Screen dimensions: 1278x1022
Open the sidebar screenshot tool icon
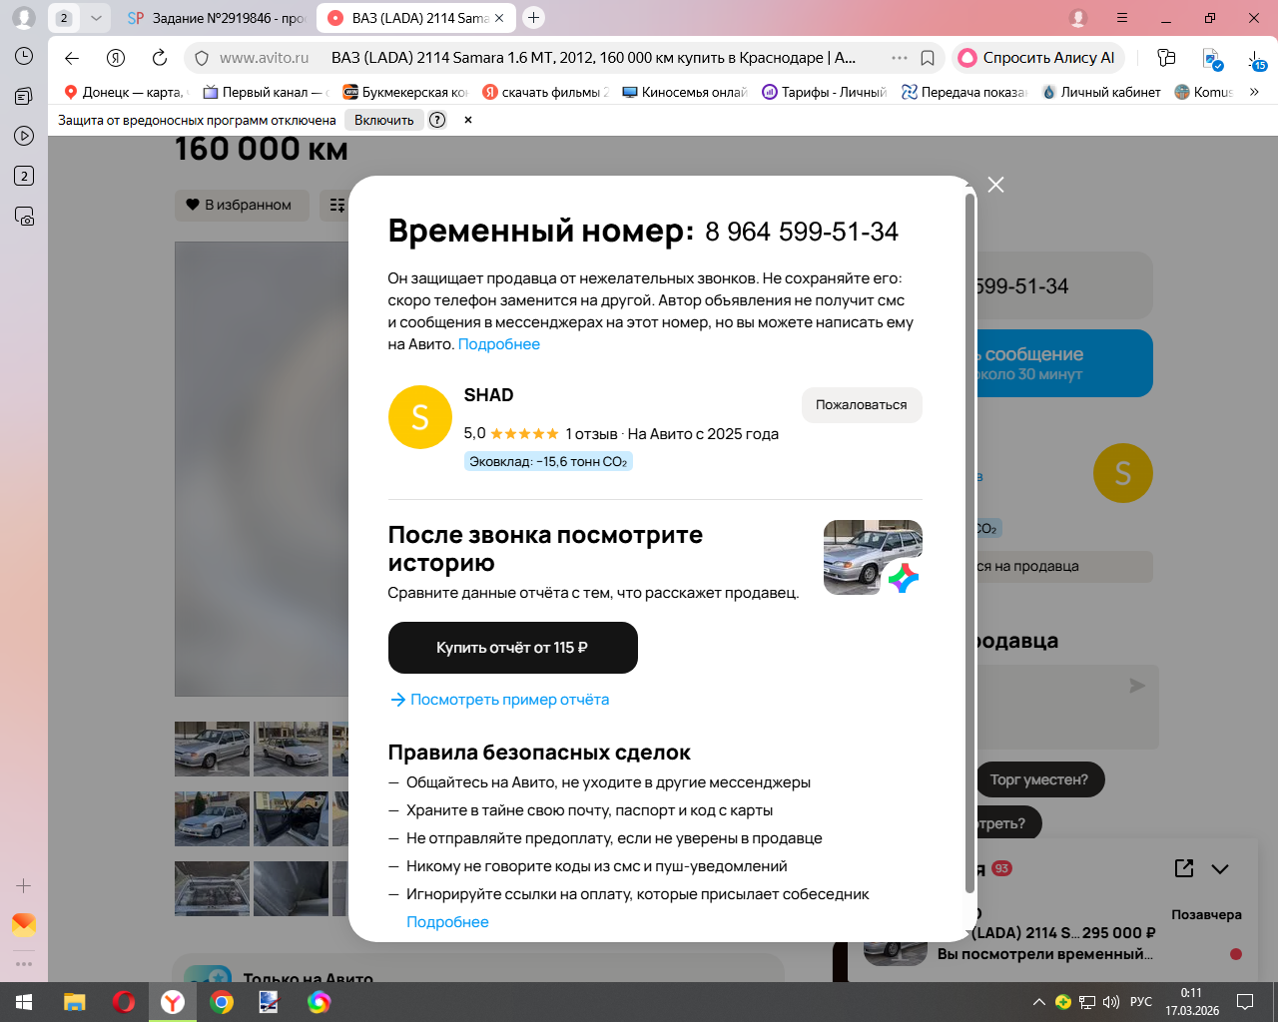[24, 216]
